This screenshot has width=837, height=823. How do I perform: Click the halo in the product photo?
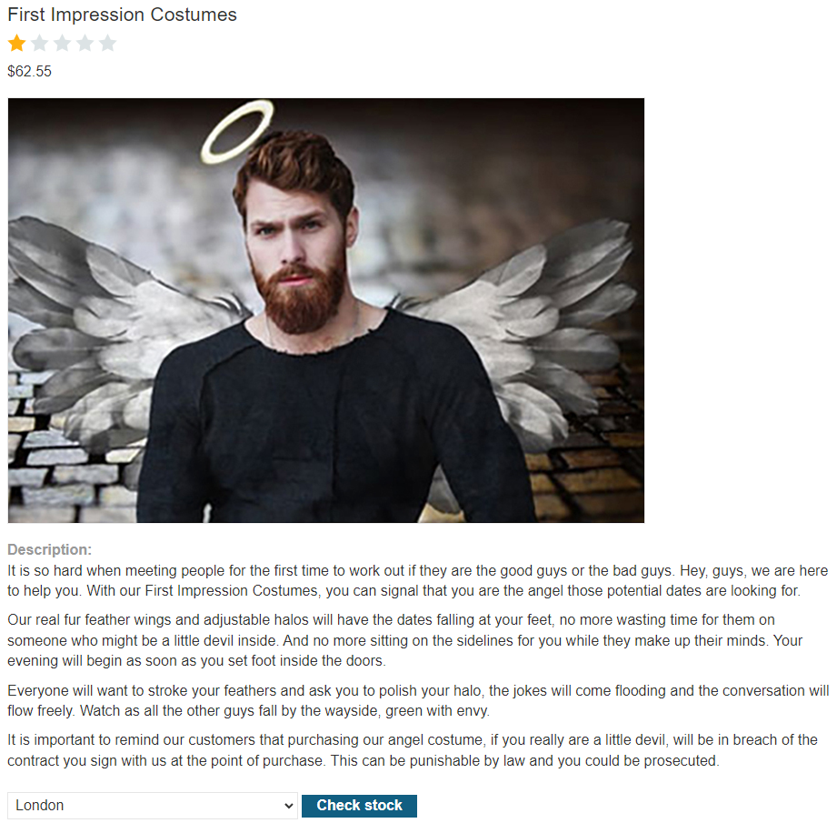point(237,132)
